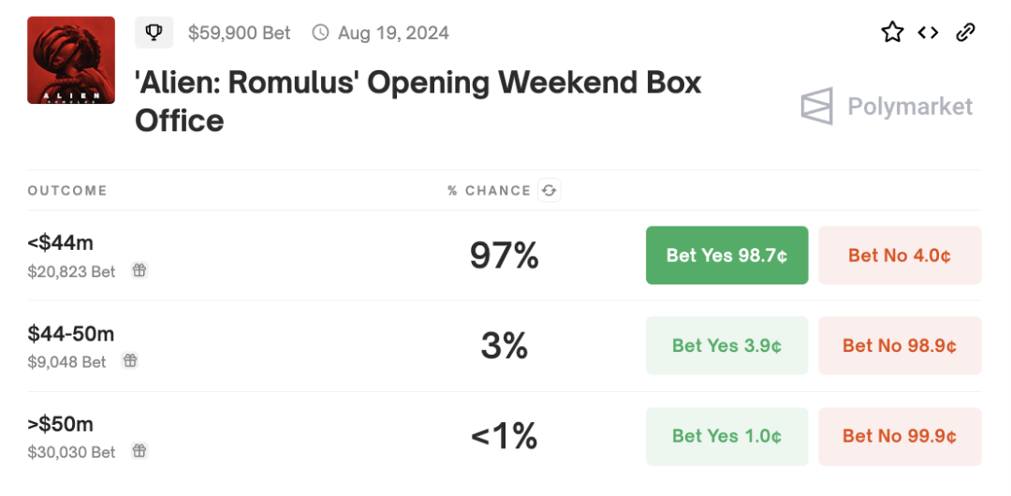Bet Yes at 3.9¢ on $44-50m
The image size is (1011, 496).
click(726, 345)
